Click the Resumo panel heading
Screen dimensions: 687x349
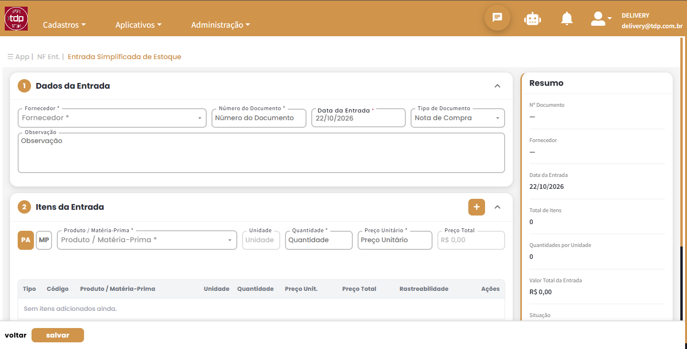click(547, 83)
